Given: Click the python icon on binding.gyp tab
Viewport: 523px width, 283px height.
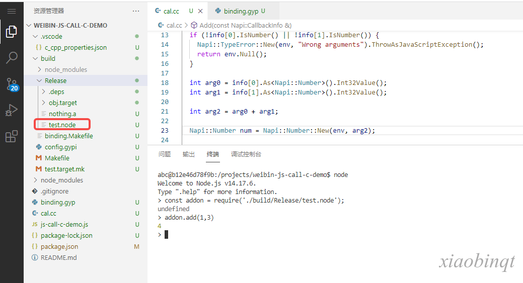Looking at the screenshot, I should tap(218, 11).
